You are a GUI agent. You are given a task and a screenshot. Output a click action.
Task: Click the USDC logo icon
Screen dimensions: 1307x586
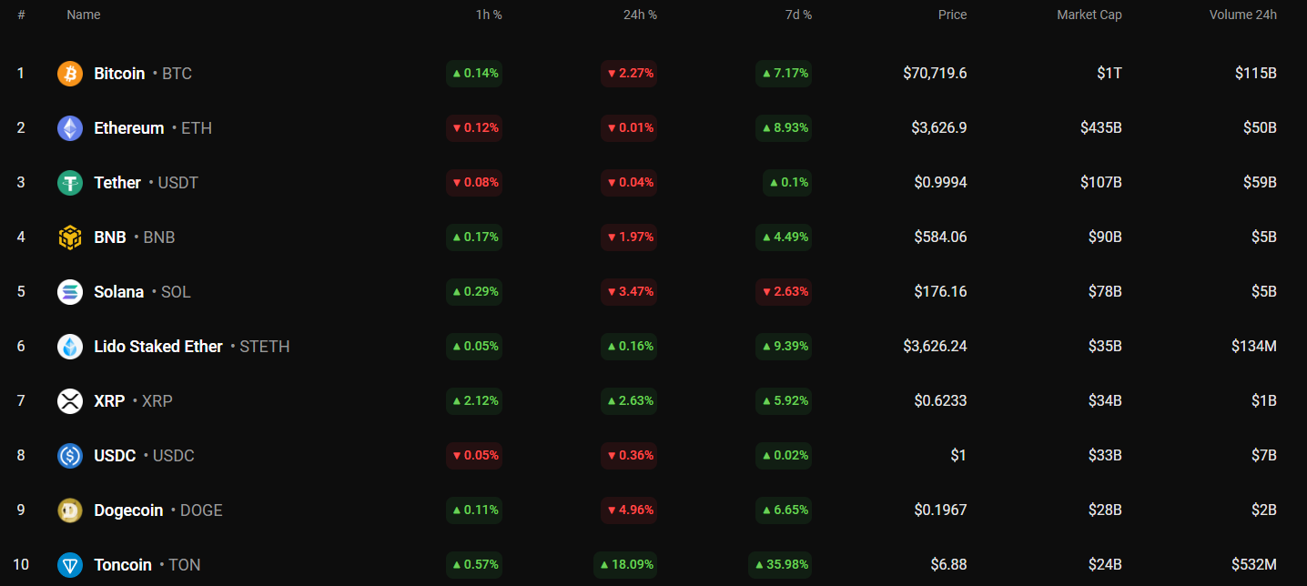pyautogui.click(x=70, y=456)
